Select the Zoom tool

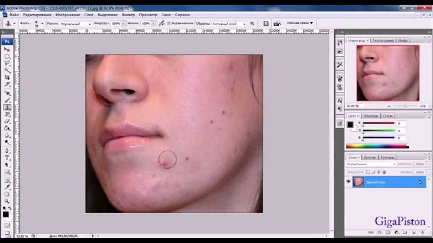click(7, 201)
